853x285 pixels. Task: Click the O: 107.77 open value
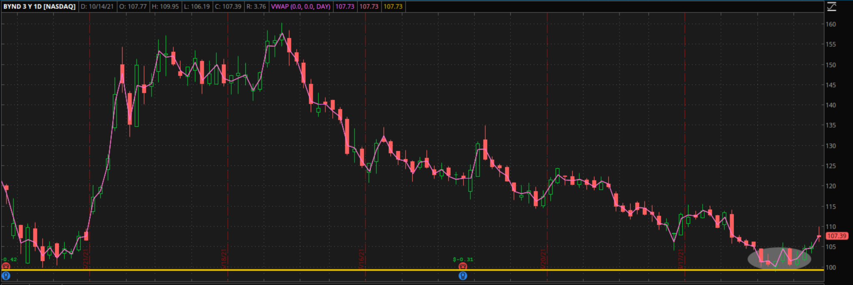(x=132, y=7)
